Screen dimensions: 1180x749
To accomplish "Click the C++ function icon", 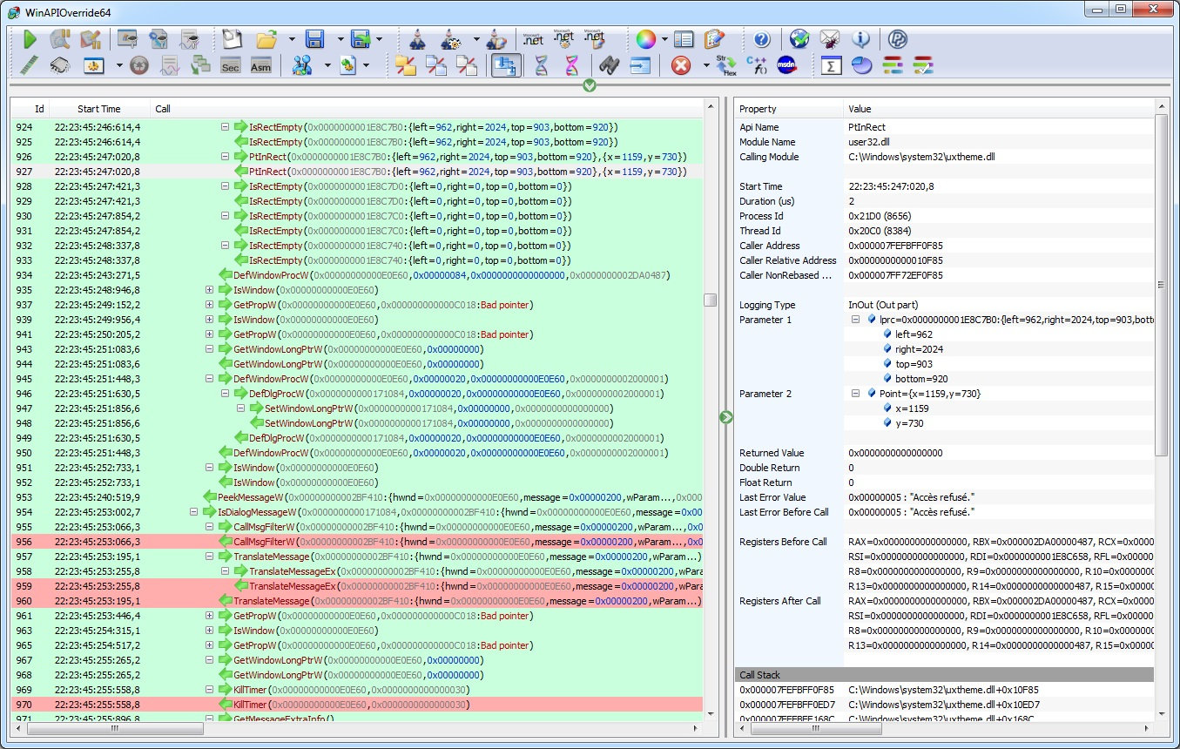I will coord(756,66).
